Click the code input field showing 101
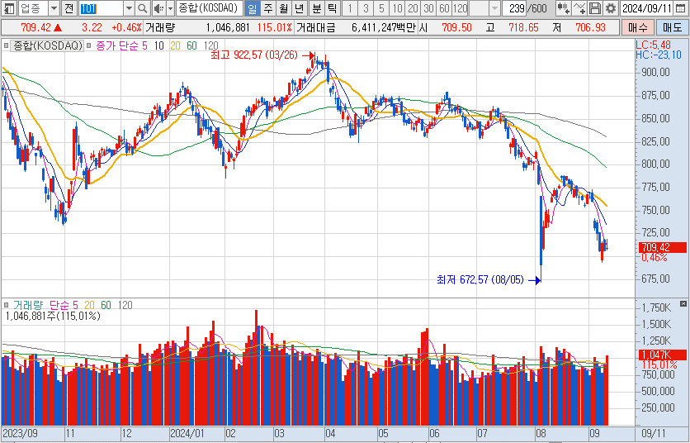Image resolution: width=690 pixels, height=443 pixels. pos(102,8)
